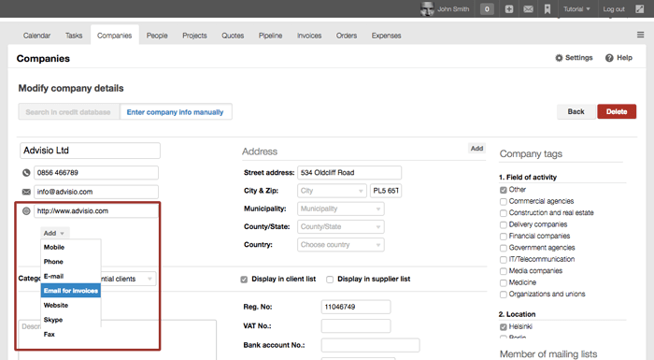
Task: Check Delivery companies checkbox
Action: point(504,225)
